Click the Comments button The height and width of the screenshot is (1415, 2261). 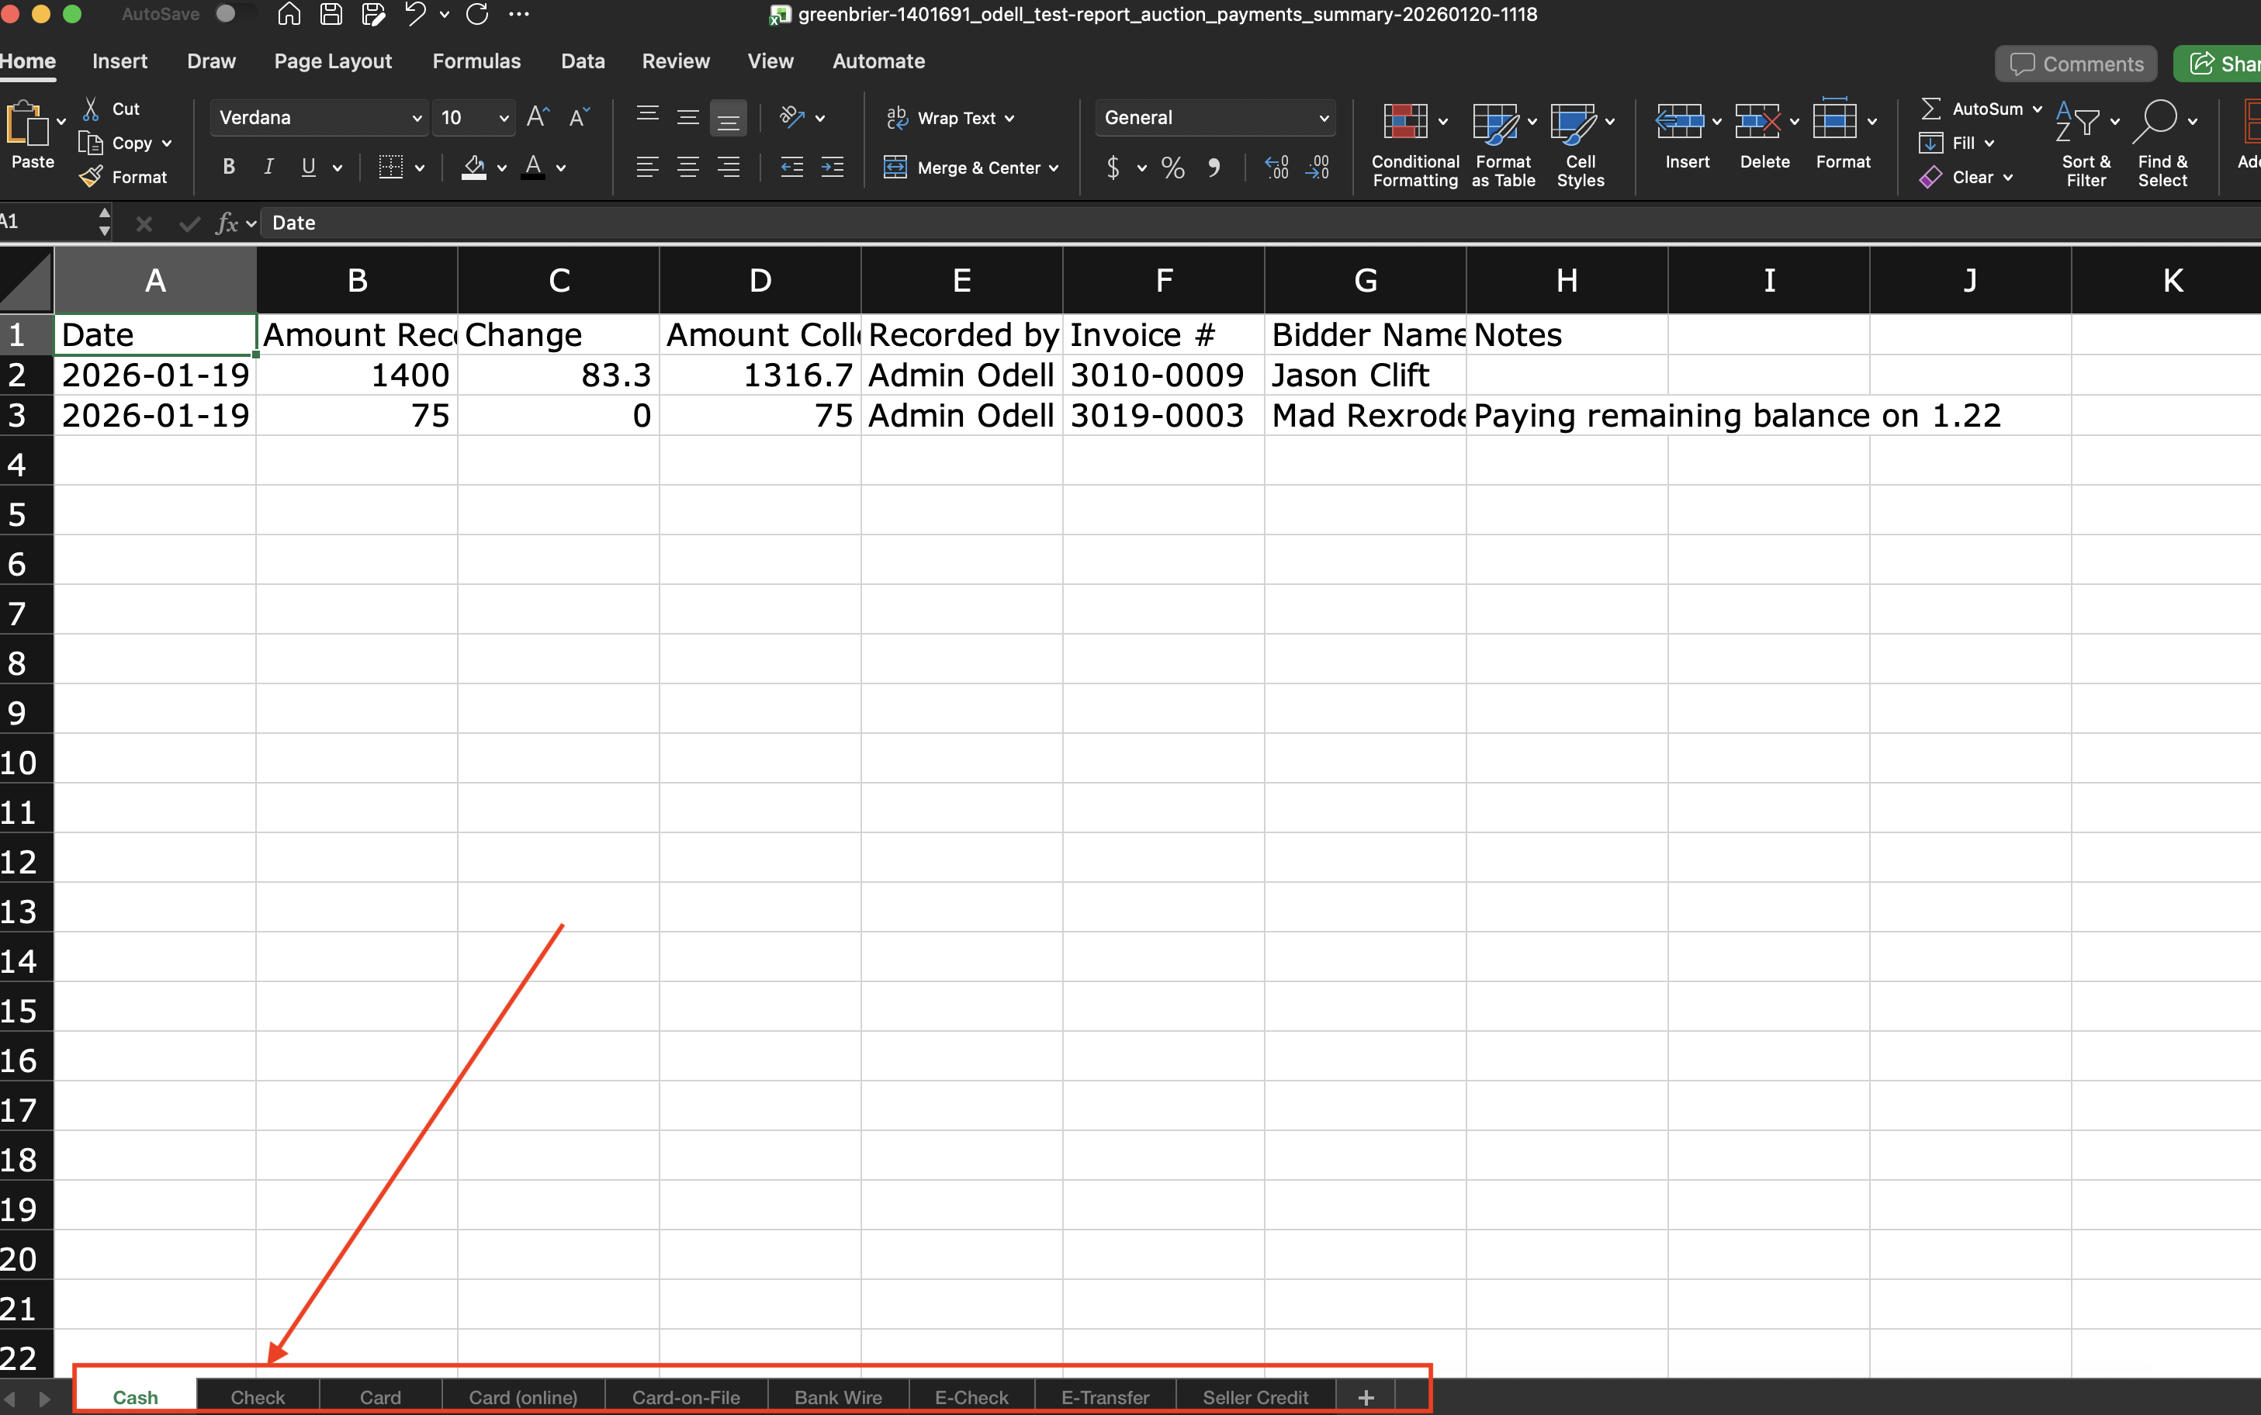[2076, 64]
